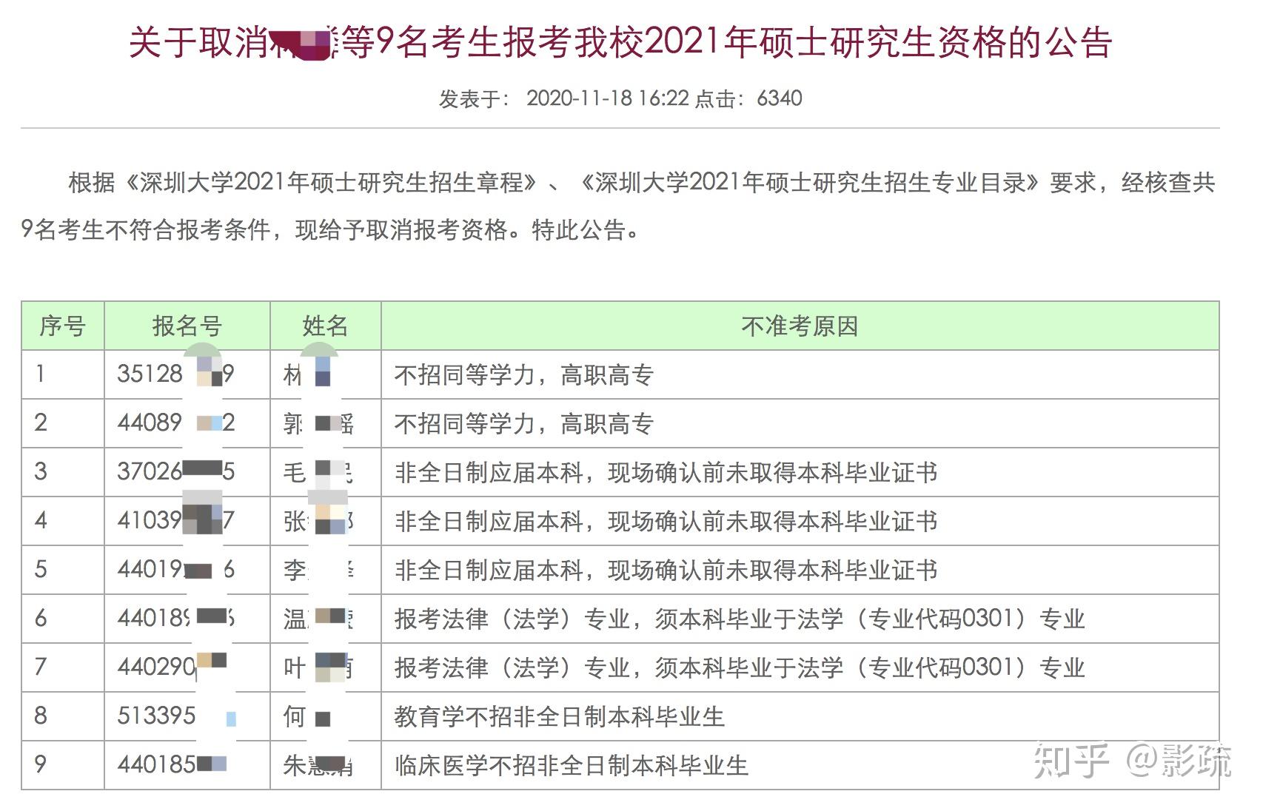
Task: Click registration number starting with 35128
Action: pos(176,374)
